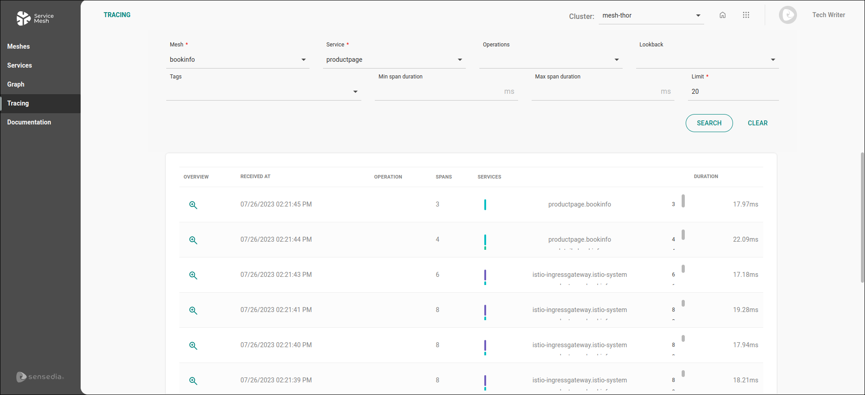
Task: Click timestamp 07/26/2023 02:21:43 PM
Action: point(276,275)
